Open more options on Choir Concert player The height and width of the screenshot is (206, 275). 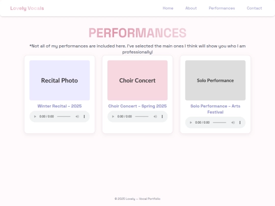tap(162, 116)
